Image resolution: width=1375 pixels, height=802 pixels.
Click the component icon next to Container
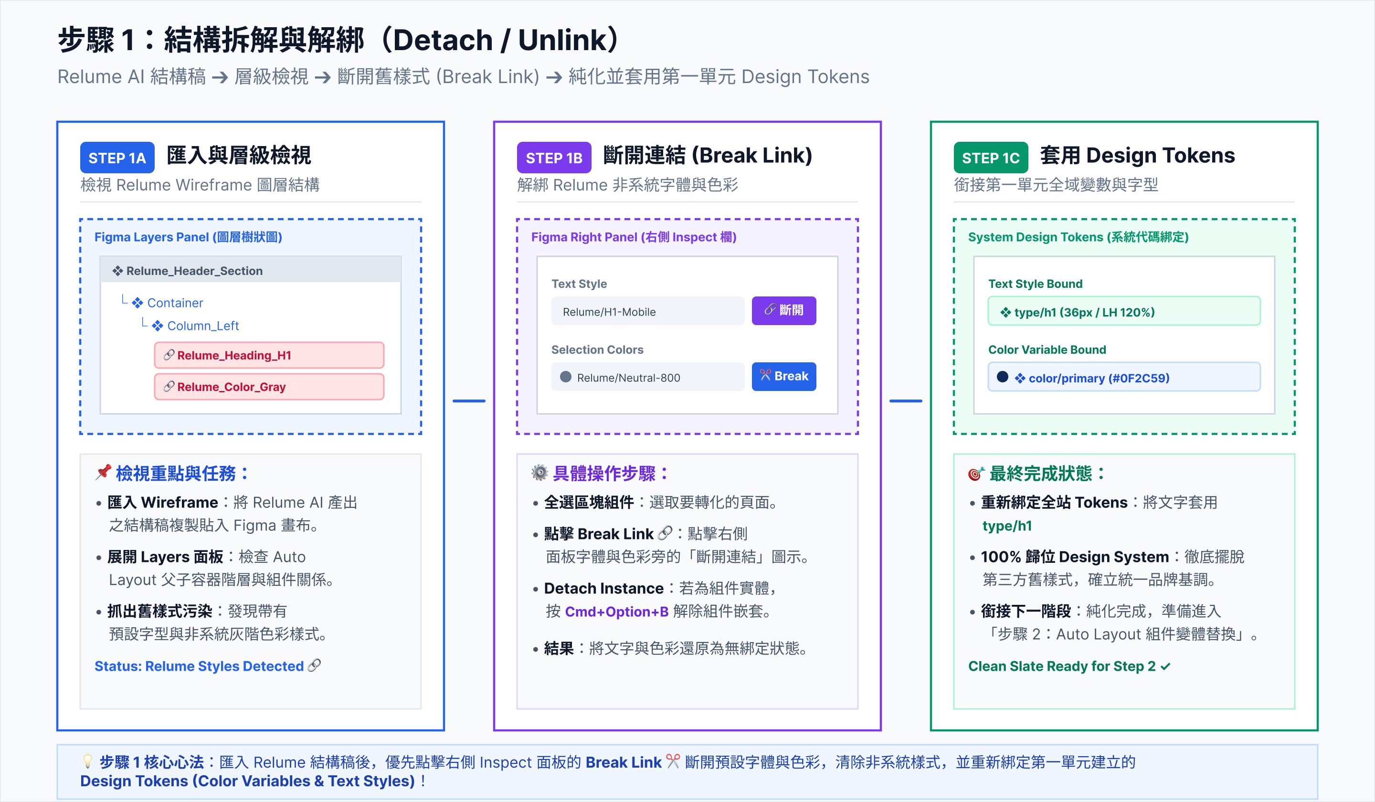[137, 303]
